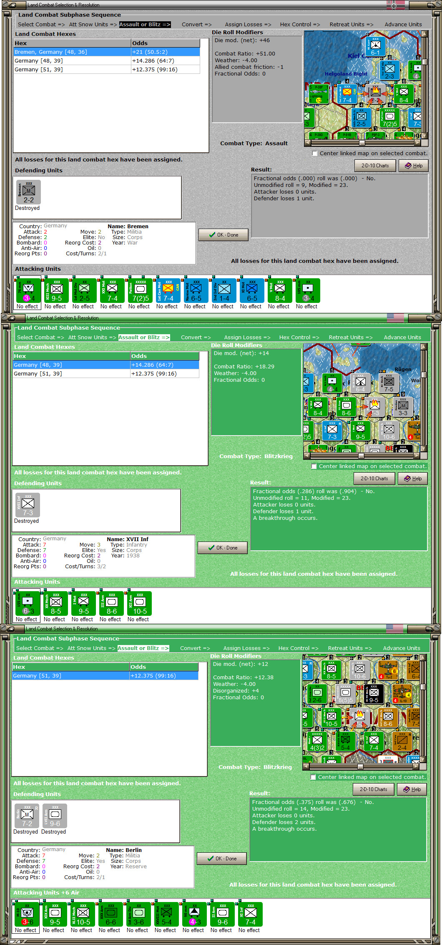Click map scroll-down arrow in middle window
This screenshot has height=945, width=442.
[x=424, y=449]
